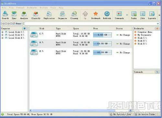Start the Duplicates finder

click(49, 15)
